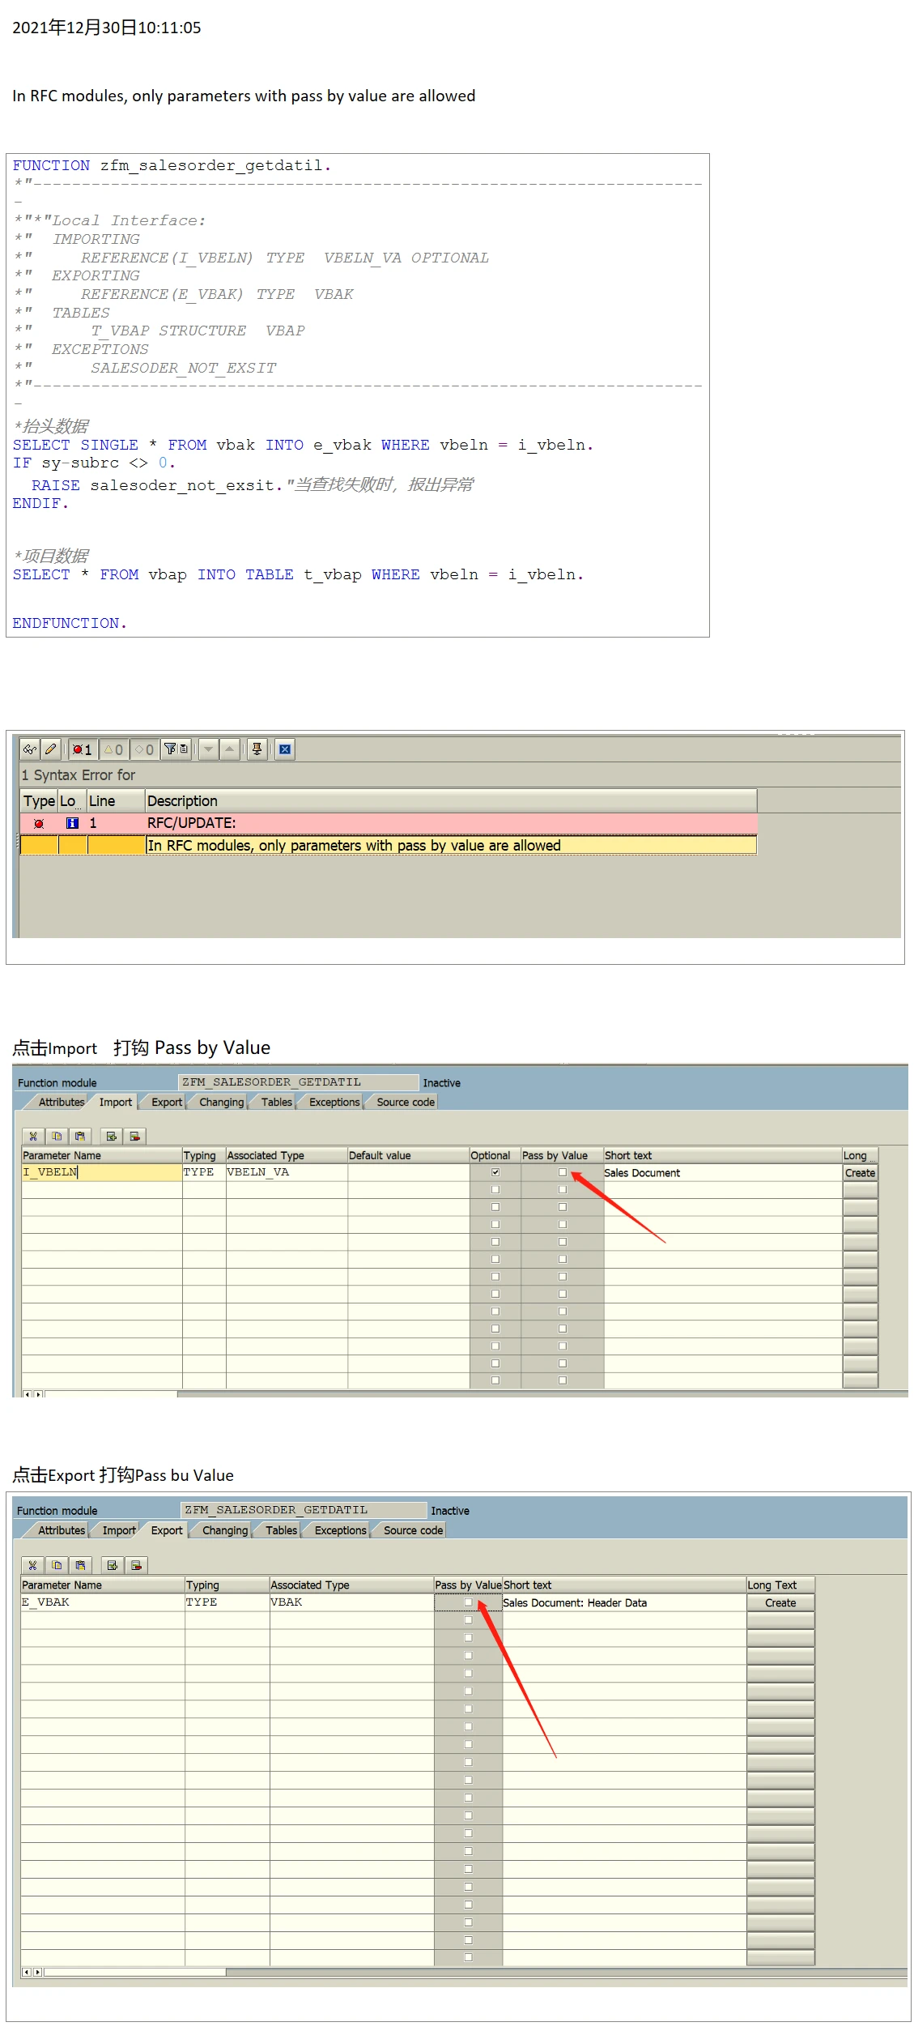
Task: Click function module name field ZFM_SALESORDER_GETDATIL in Import screenshot
Action: click(x=298, y=1082)
